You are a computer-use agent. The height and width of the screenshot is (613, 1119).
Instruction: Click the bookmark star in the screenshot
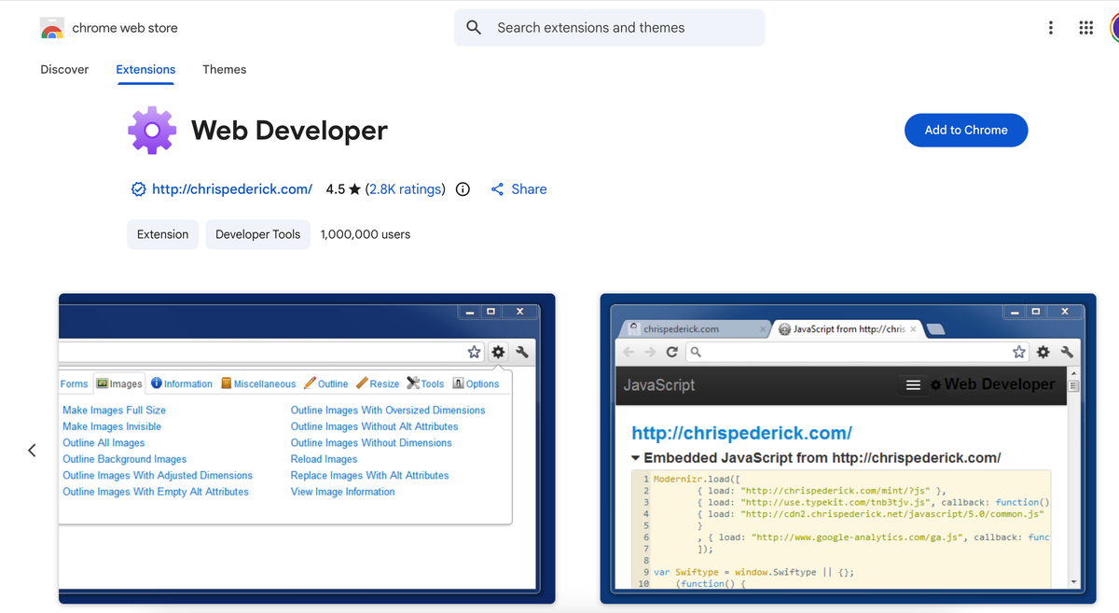coord(474,352)
